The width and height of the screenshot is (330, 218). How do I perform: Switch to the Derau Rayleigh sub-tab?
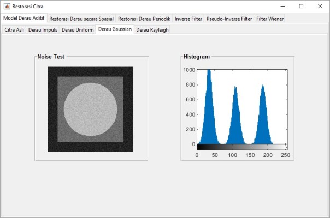[152, 29]
